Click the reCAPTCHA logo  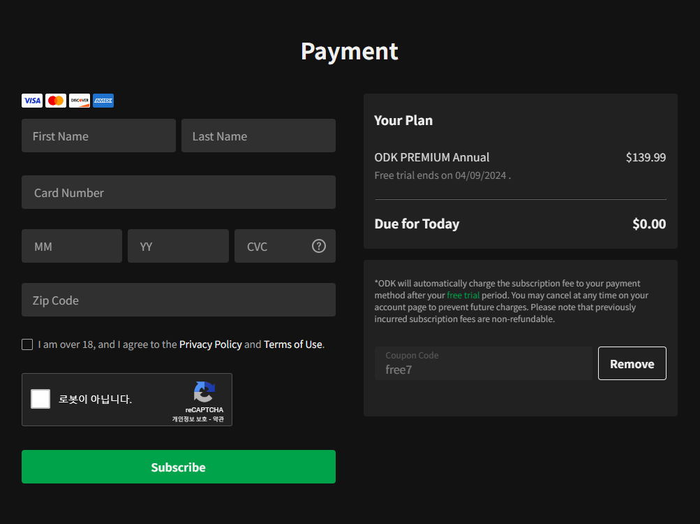click(x=204, y=392)
